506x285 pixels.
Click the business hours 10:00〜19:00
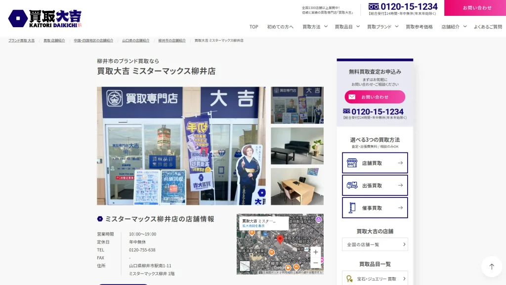[x=143, y=234]
